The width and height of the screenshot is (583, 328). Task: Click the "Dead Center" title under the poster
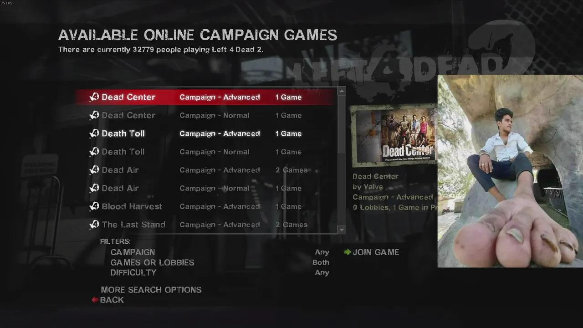(x=375, y=176)
